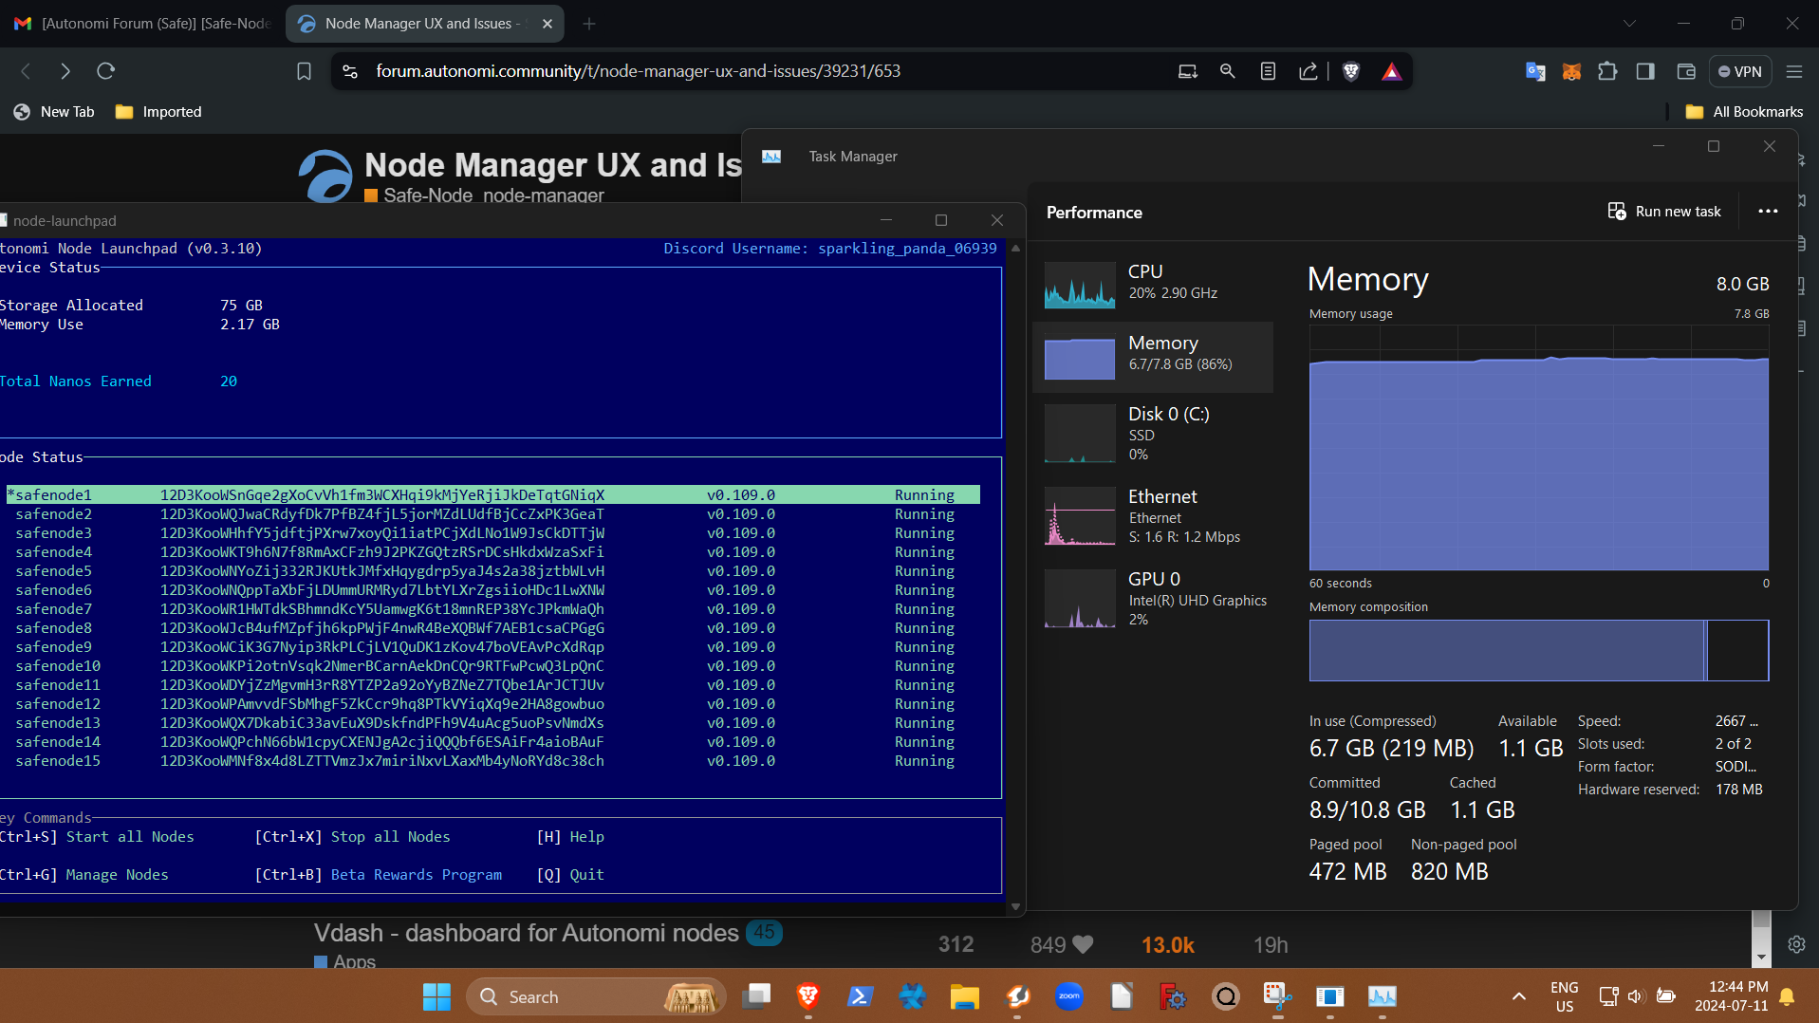Viewport: 1819px width, 1023px height.
Task: Open the Safe-Node category link
Action: pyautogui.click(x=418, y=195)
